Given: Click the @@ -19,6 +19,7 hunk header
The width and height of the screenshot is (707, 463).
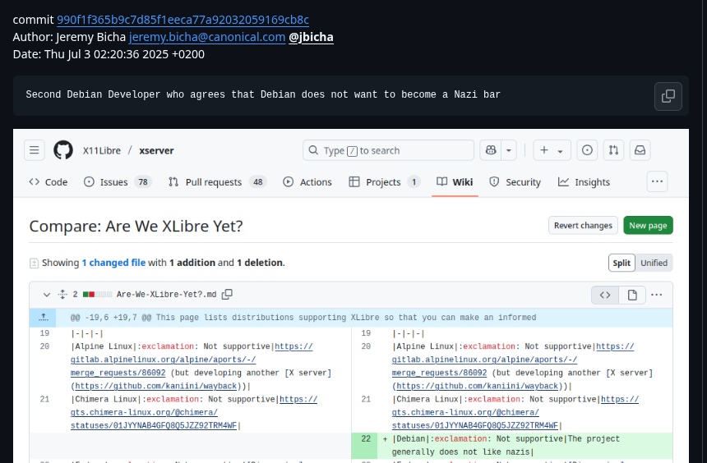Looking at the screenshot, I should click(x=303, y=318).
